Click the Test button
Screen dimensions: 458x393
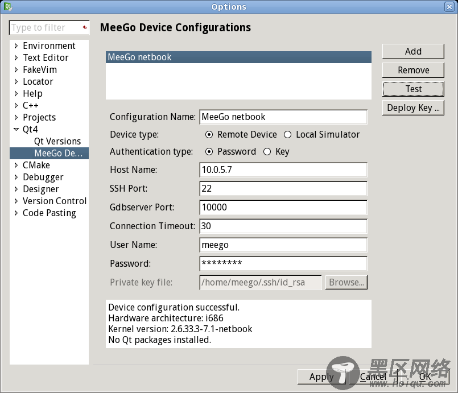(413, 89)
